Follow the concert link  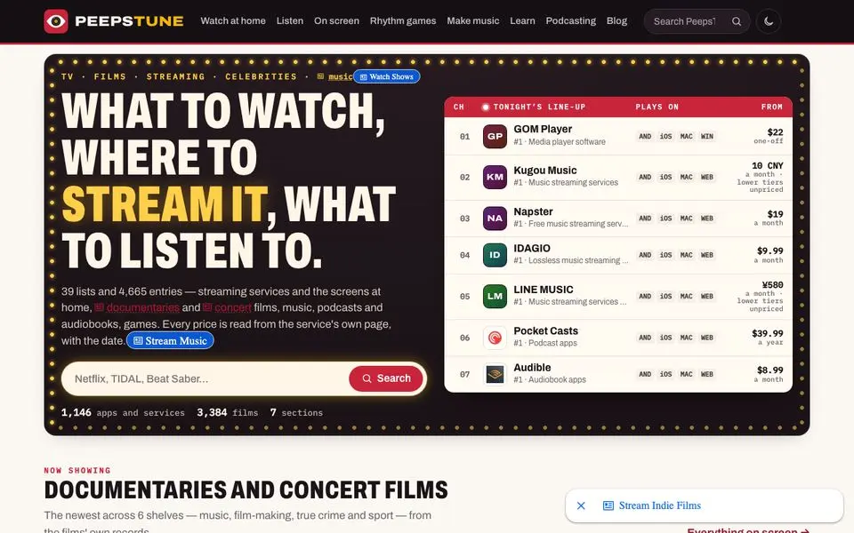(x=233, y=308)
